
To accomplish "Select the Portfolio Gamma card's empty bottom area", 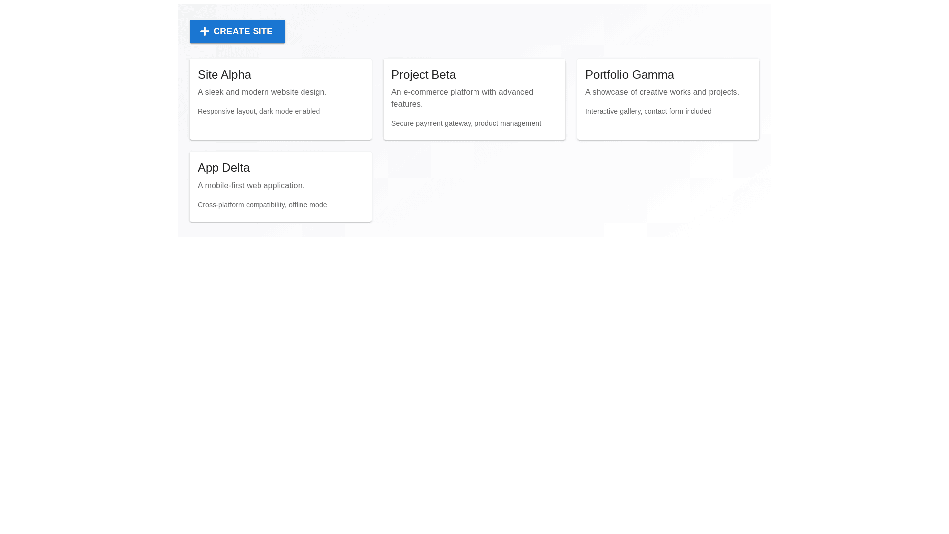I will point(668,129).
